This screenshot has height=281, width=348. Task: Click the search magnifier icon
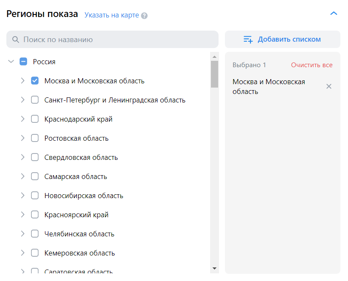click(x=16, y=40)
